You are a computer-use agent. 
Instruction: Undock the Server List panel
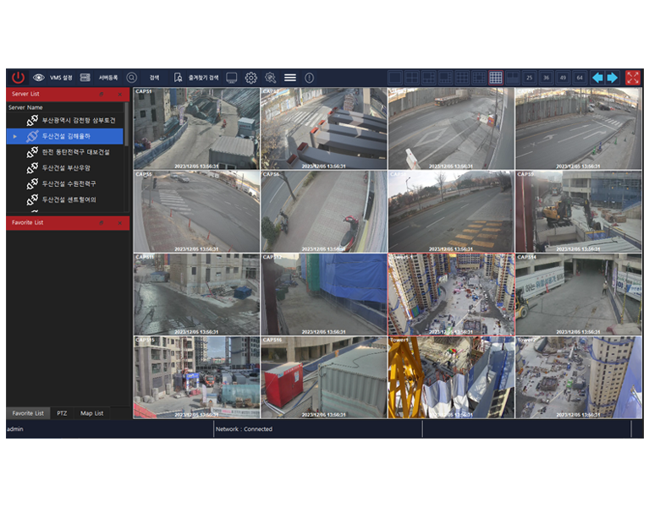(x=102, y=94)
